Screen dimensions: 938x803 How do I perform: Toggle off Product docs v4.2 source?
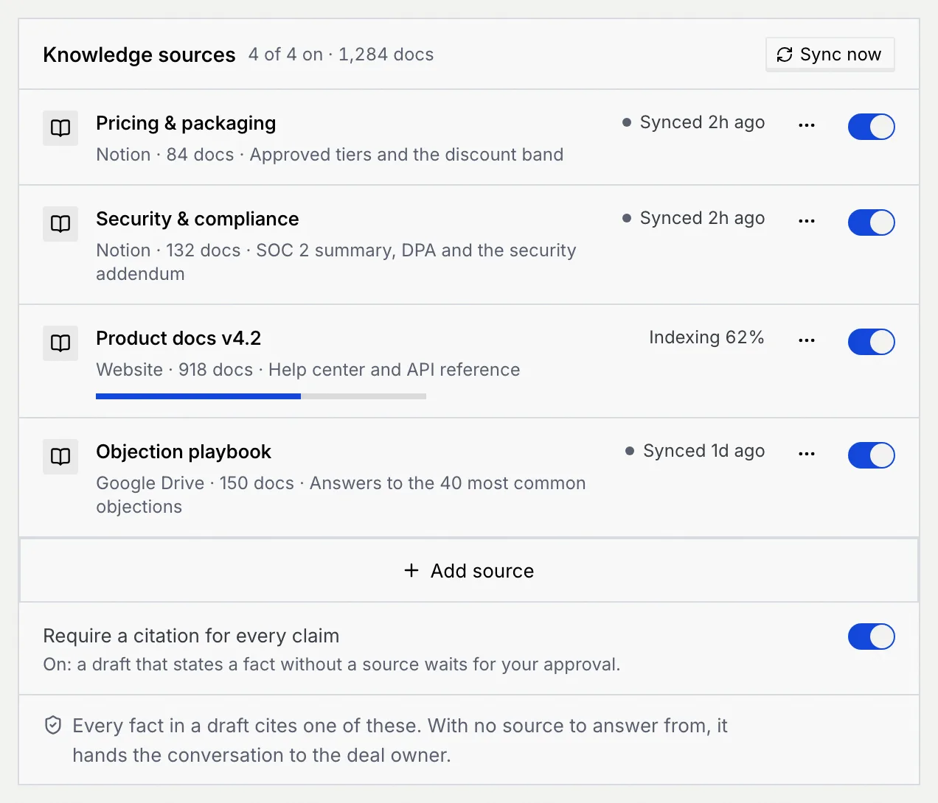[x=871, y=342]
